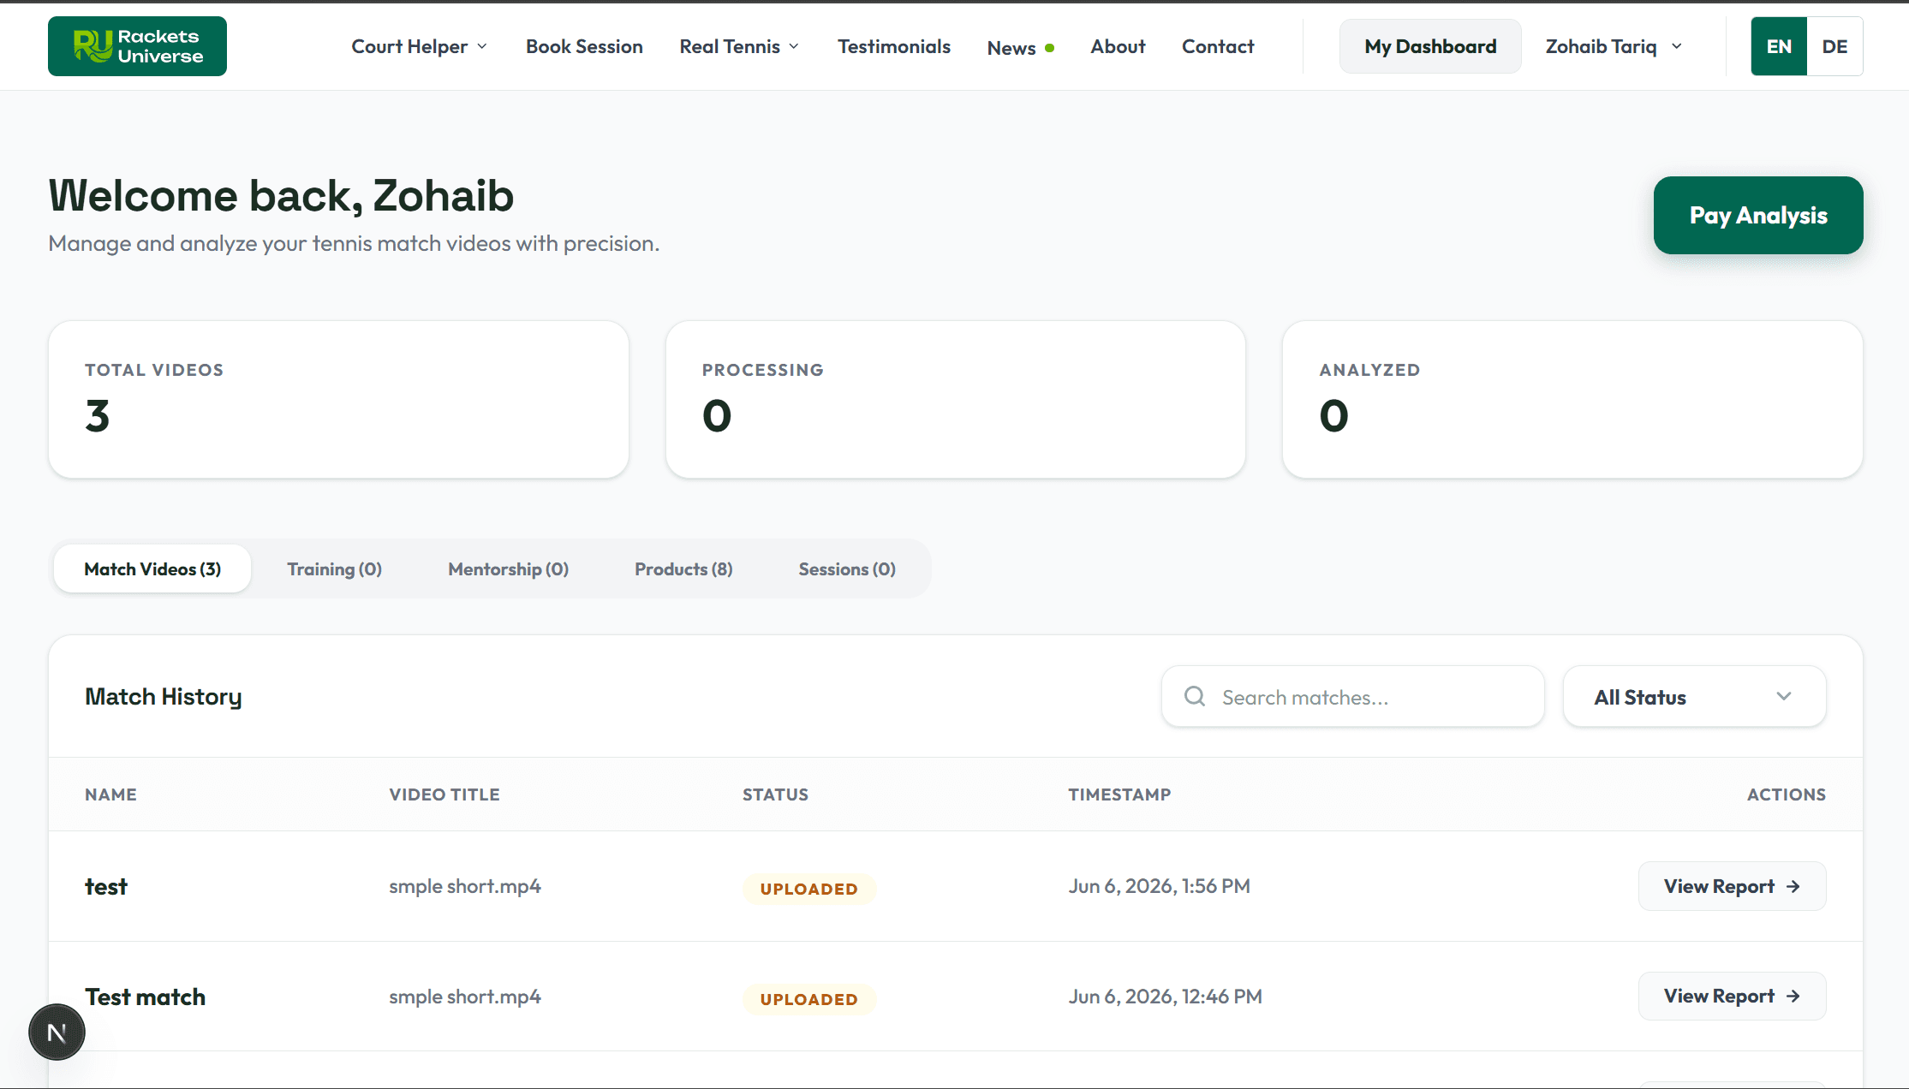The image size is (1909, 1089).
Task: Open the Contact page
Action: tap(1218, 46)
